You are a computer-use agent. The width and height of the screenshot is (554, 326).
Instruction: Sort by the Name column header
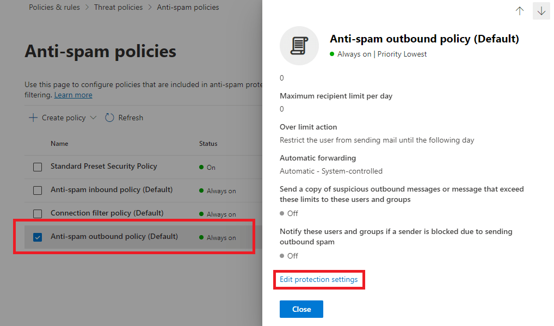point(59,144)
